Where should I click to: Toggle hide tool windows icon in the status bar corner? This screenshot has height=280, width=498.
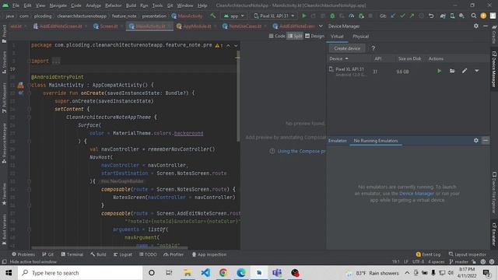pos(4,261)
